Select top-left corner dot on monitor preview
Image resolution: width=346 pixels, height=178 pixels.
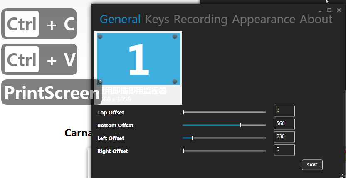[100, 37]
